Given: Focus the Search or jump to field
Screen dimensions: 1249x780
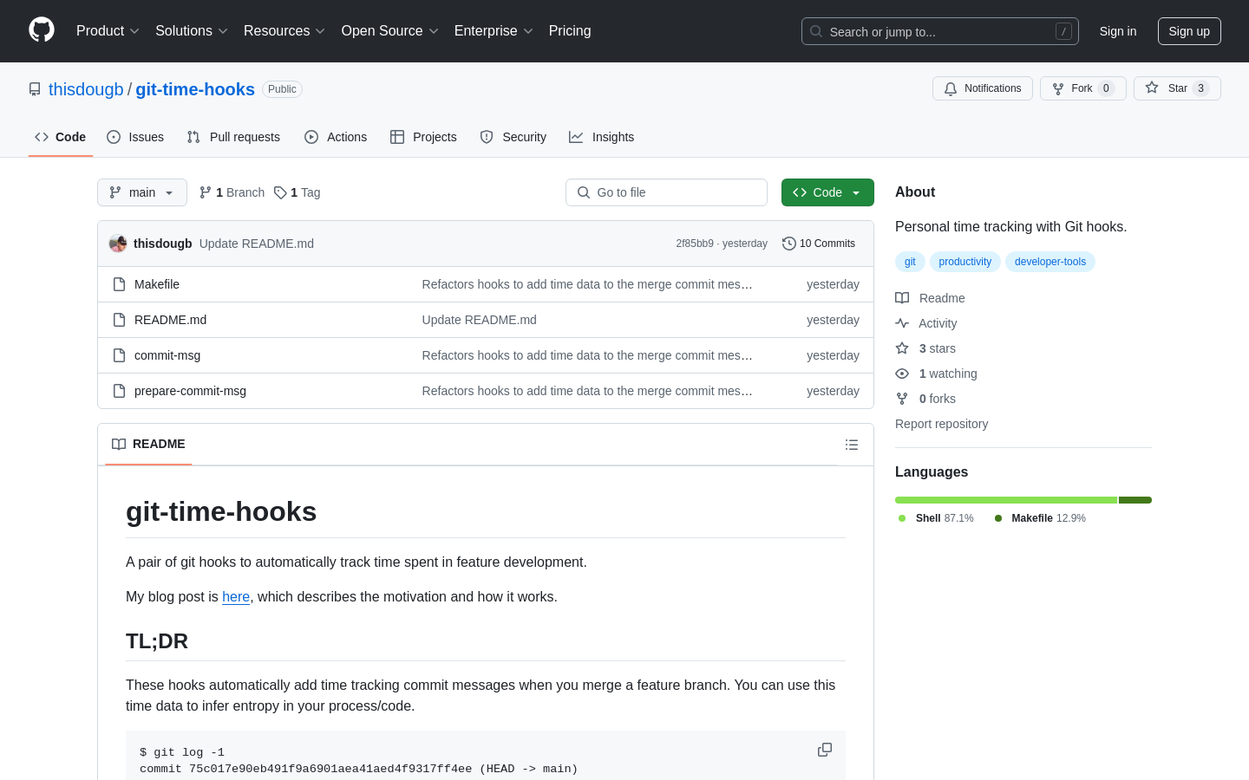Looking at the screenshot, I should coord(940,31).
